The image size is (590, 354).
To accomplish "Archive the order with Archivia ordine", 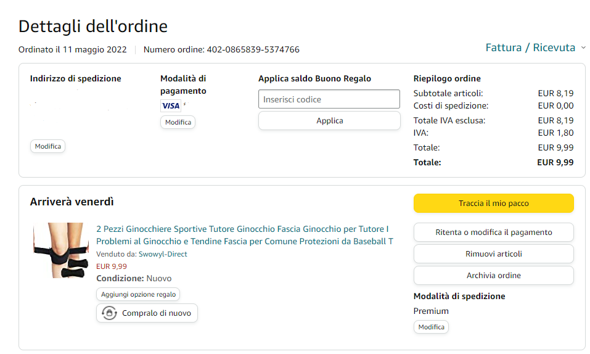I will tap(493, 276).
